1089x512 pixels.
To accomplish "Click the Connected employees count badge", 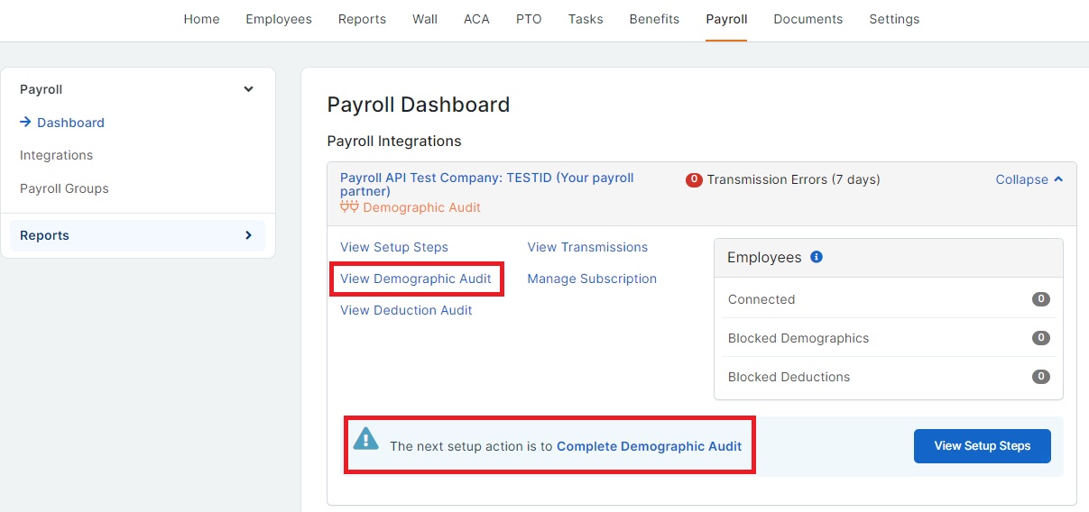I will 1041,299.
